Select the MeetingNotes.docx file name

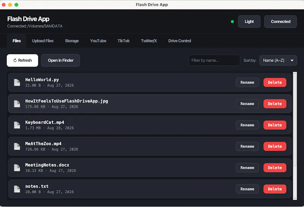click(x=47, y=165)
